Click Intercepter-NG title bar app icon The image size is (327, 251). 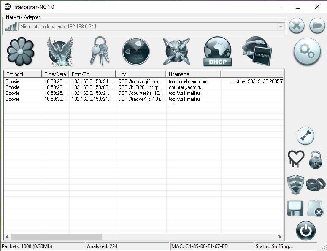8,7
